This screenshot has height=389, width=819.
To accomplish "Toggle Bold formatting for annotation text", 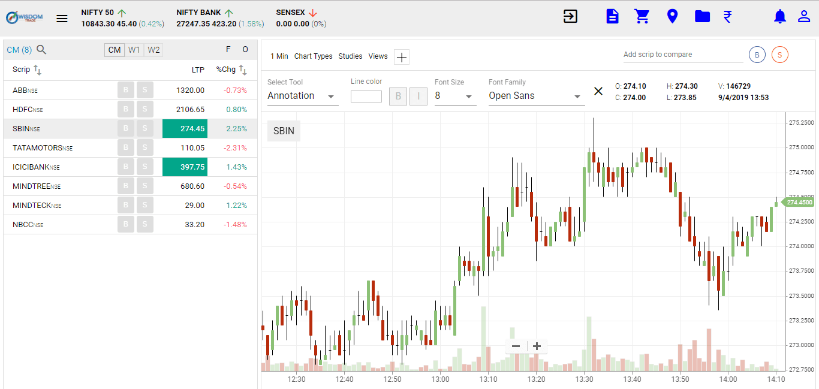I will point(398,96).
